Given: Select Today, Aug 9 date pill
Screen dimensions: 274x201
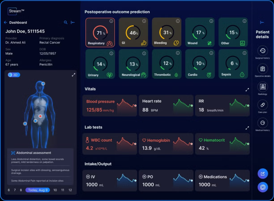Looking at the screenshot, I should click(x=38, y=190).
